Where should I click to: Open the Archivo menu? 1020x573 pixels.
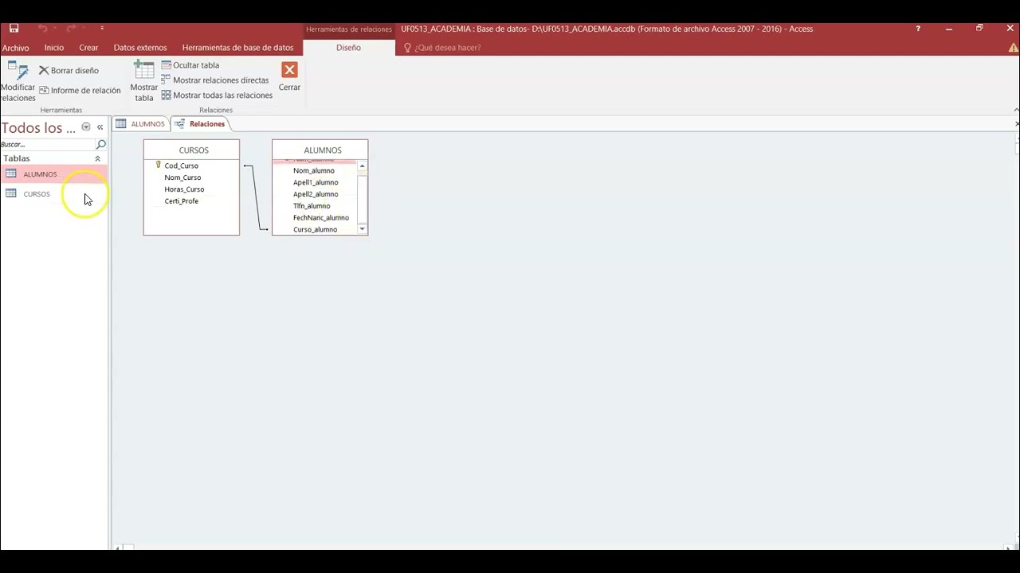click(15, 48)
